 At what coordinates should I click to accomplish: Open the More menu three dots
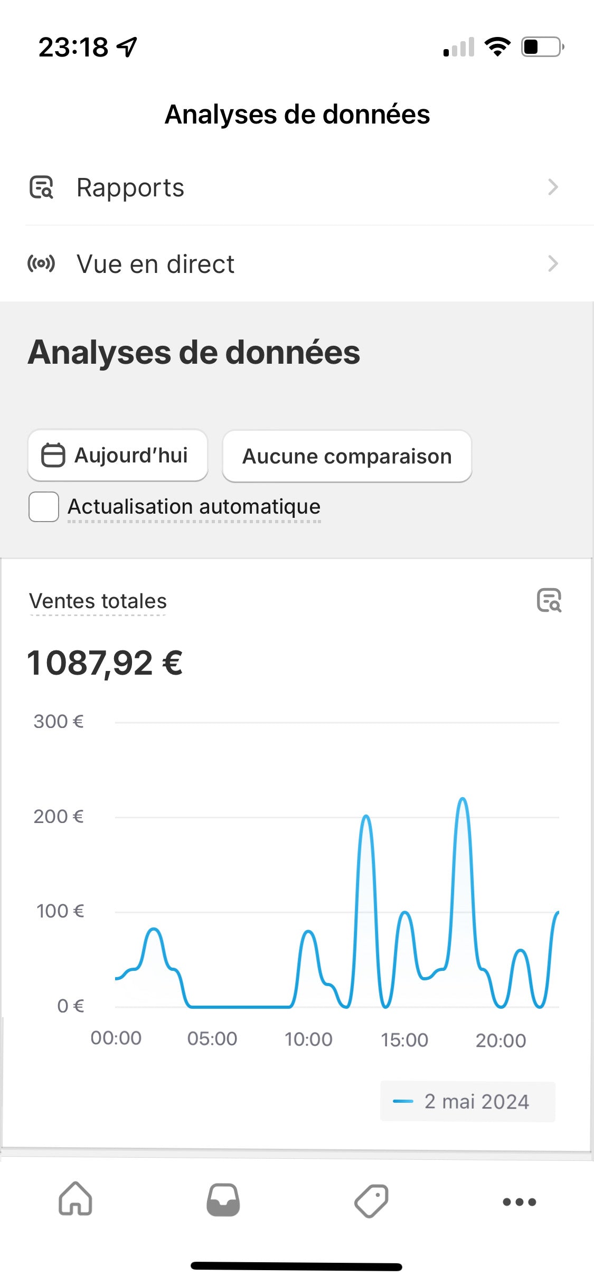(x=519, y=1202)
